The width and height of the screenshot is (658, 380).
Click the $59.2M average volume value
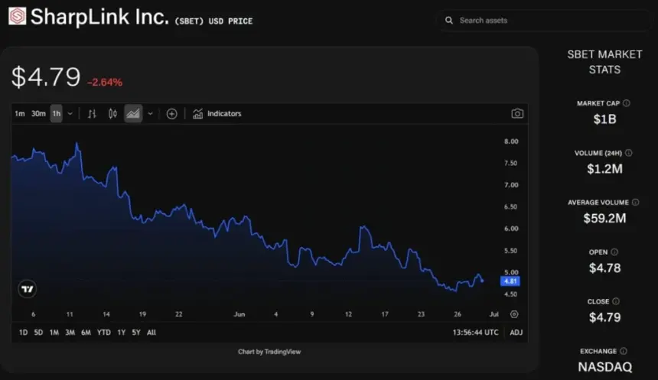coord(604,219)
